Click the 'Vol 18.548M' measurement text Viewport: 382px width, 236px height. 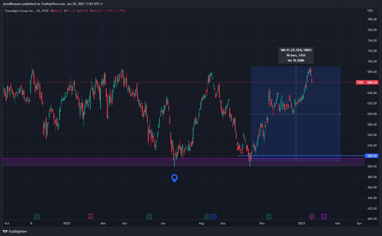[x=296, y=60]
